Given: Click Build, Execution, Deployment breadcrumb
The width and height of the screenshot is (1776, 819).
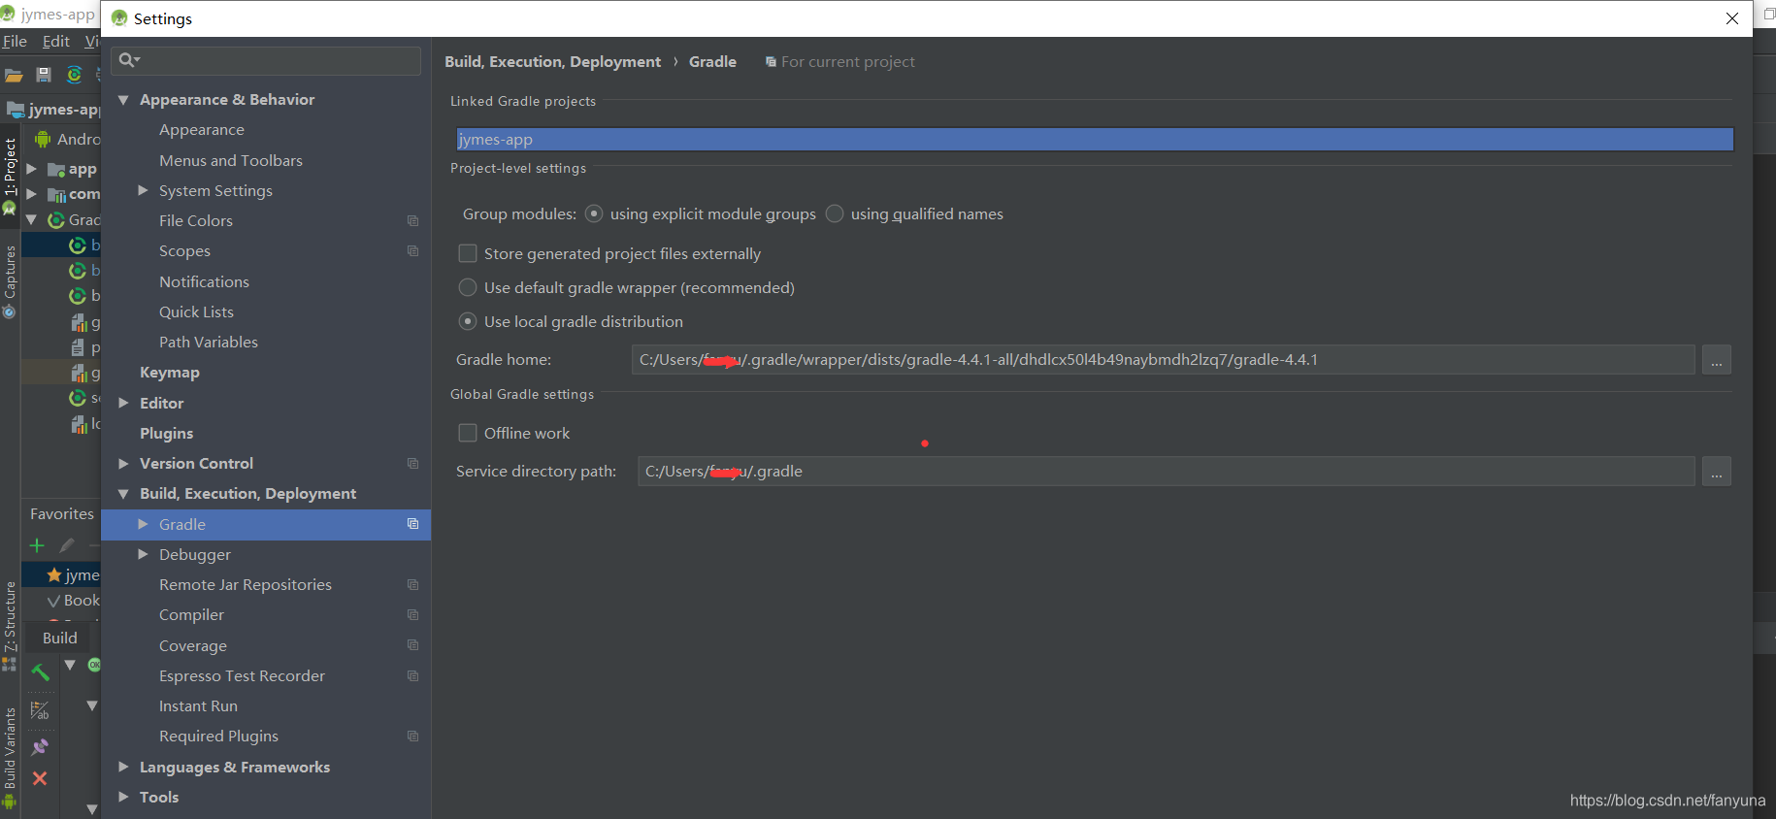Looking at the screenshot, I should 553,61.
